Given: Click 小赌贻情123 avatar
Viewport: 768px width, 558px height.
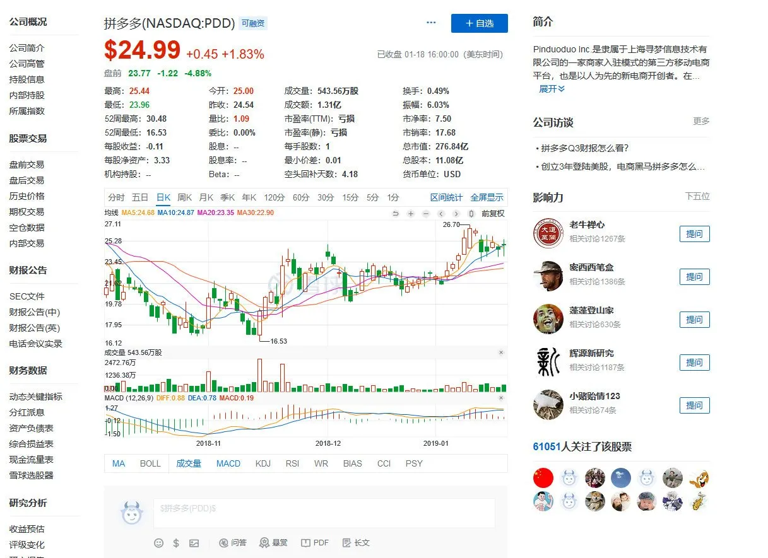Looking at the screenshot, I should [548, 405].
